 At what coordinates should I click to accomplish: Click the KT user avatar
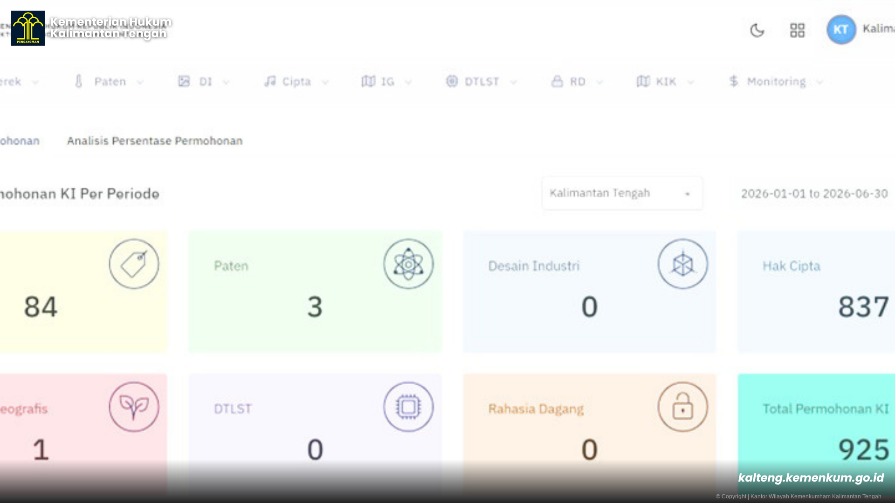tap(841, 30)
